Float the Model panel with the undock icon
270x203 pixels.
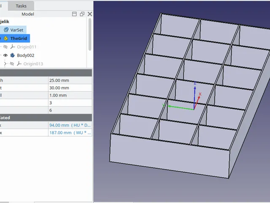tap(82, 14)
